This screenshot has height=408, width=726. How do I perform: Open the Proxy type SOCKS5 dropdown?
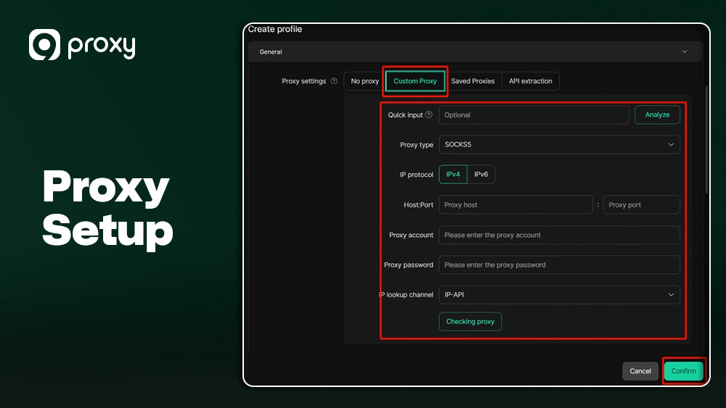(559, 144)
